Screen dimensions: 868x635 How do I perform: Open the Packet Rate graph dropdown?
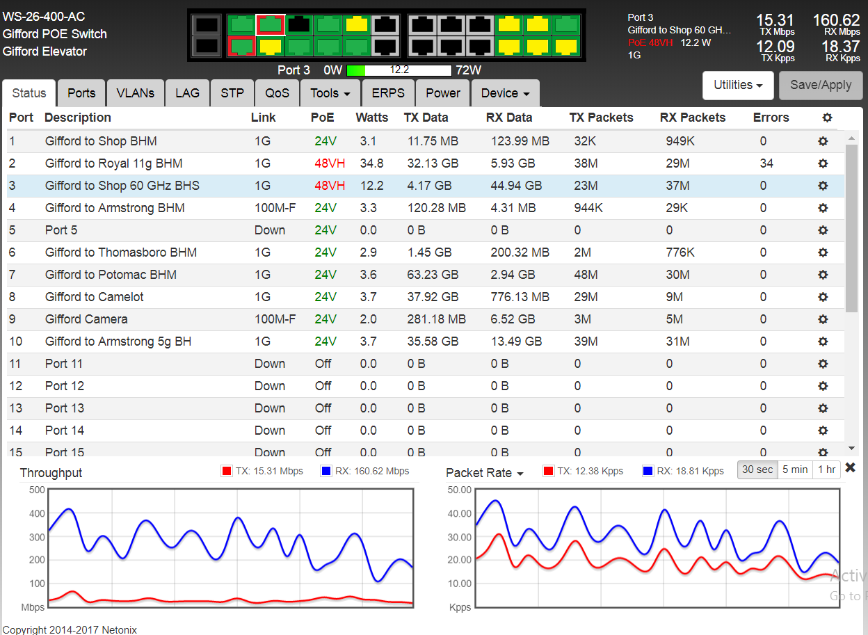(484, 473)
